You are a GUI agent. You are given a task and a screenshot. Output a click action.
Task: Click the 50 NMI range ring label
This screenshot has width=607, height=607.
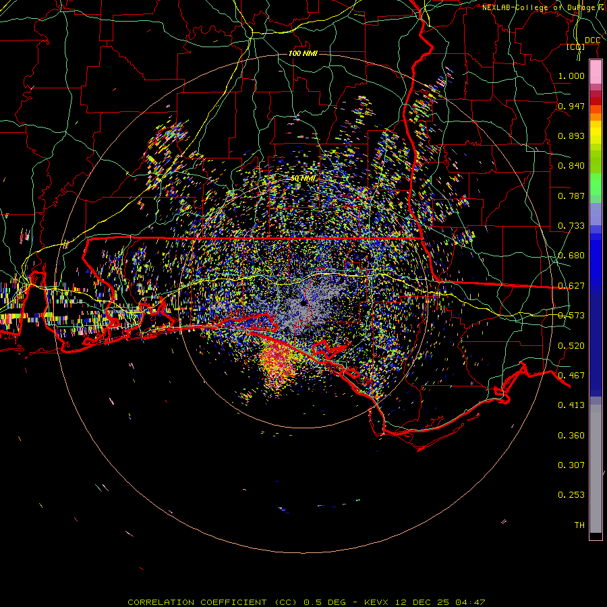(x=303, y=178)
